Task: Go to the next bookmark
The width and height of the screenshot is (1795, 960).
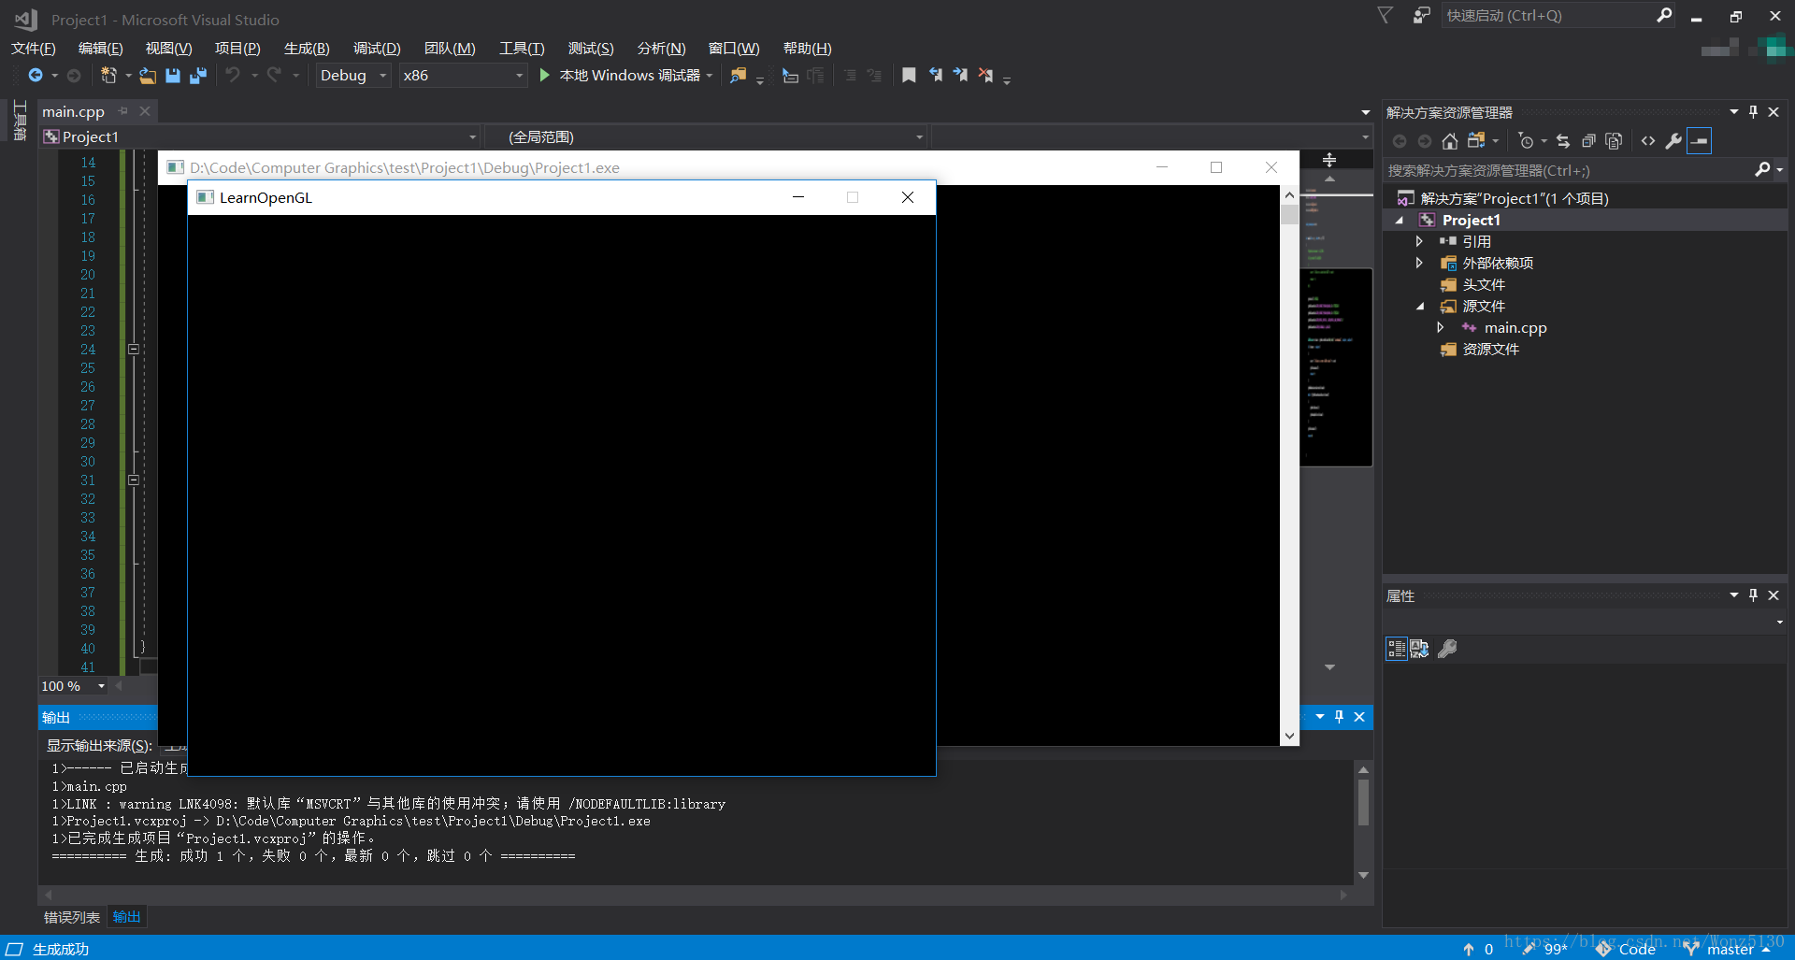Action: click(960, 75)
